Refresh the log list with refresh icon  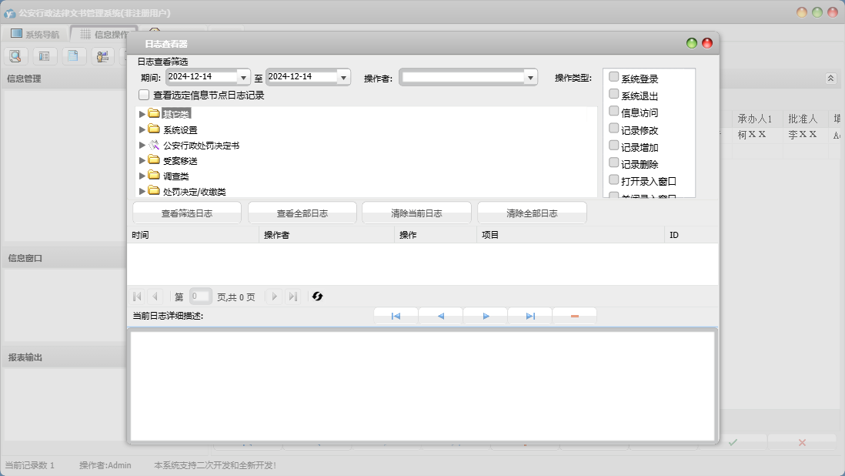[x=317, y=296]
